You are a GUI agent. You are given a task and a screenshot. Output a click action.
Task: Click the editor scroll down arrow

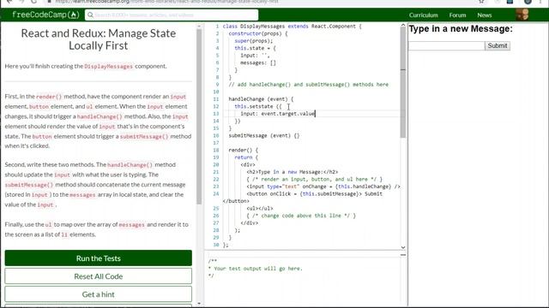pos(403,247)
